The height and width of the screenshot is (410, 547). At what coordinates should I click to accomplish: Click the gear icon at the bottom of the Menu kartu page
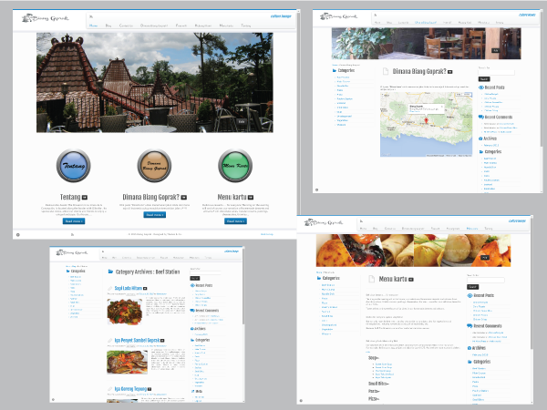(301, 401)
